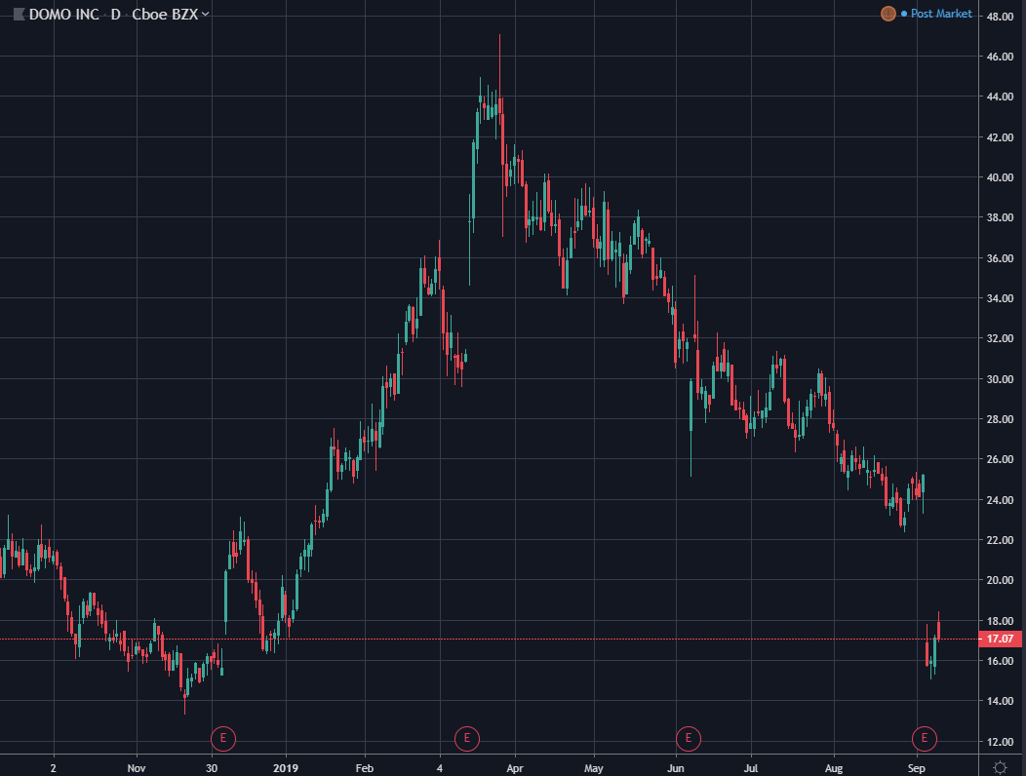The height and width of the screenshot is (776, 1026).
Task: Open the earnings marker near 30 date
Action: point(223,737)
